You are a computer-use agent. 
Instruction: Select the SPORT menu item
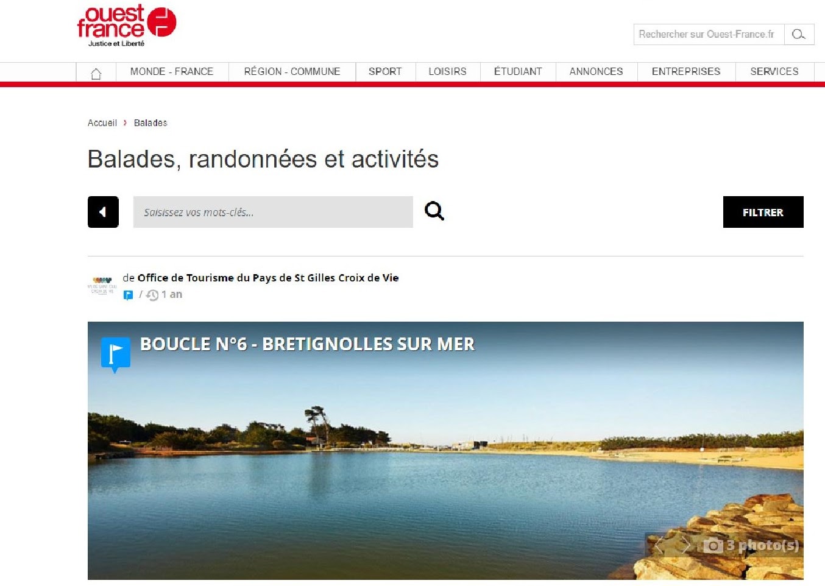[385, 71]
